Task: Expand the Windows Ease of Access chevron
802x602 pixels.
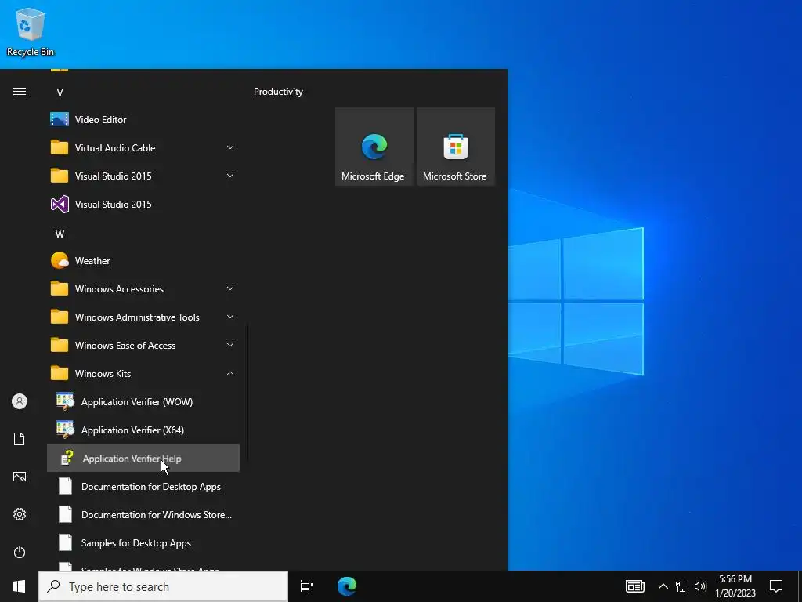Action: point(230,345)
